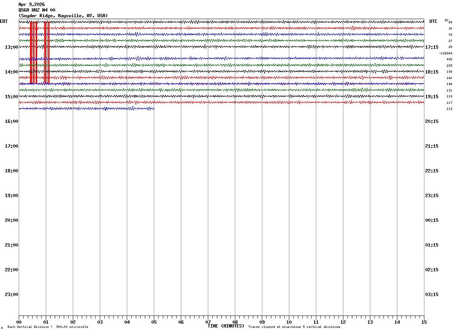Click the minute "01" label on the time axis
This screenshot has width=454, height=332.
point(46,322)
